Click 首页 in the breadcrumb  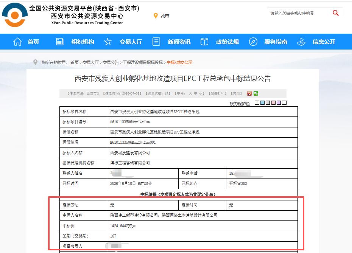click(75, 62)
